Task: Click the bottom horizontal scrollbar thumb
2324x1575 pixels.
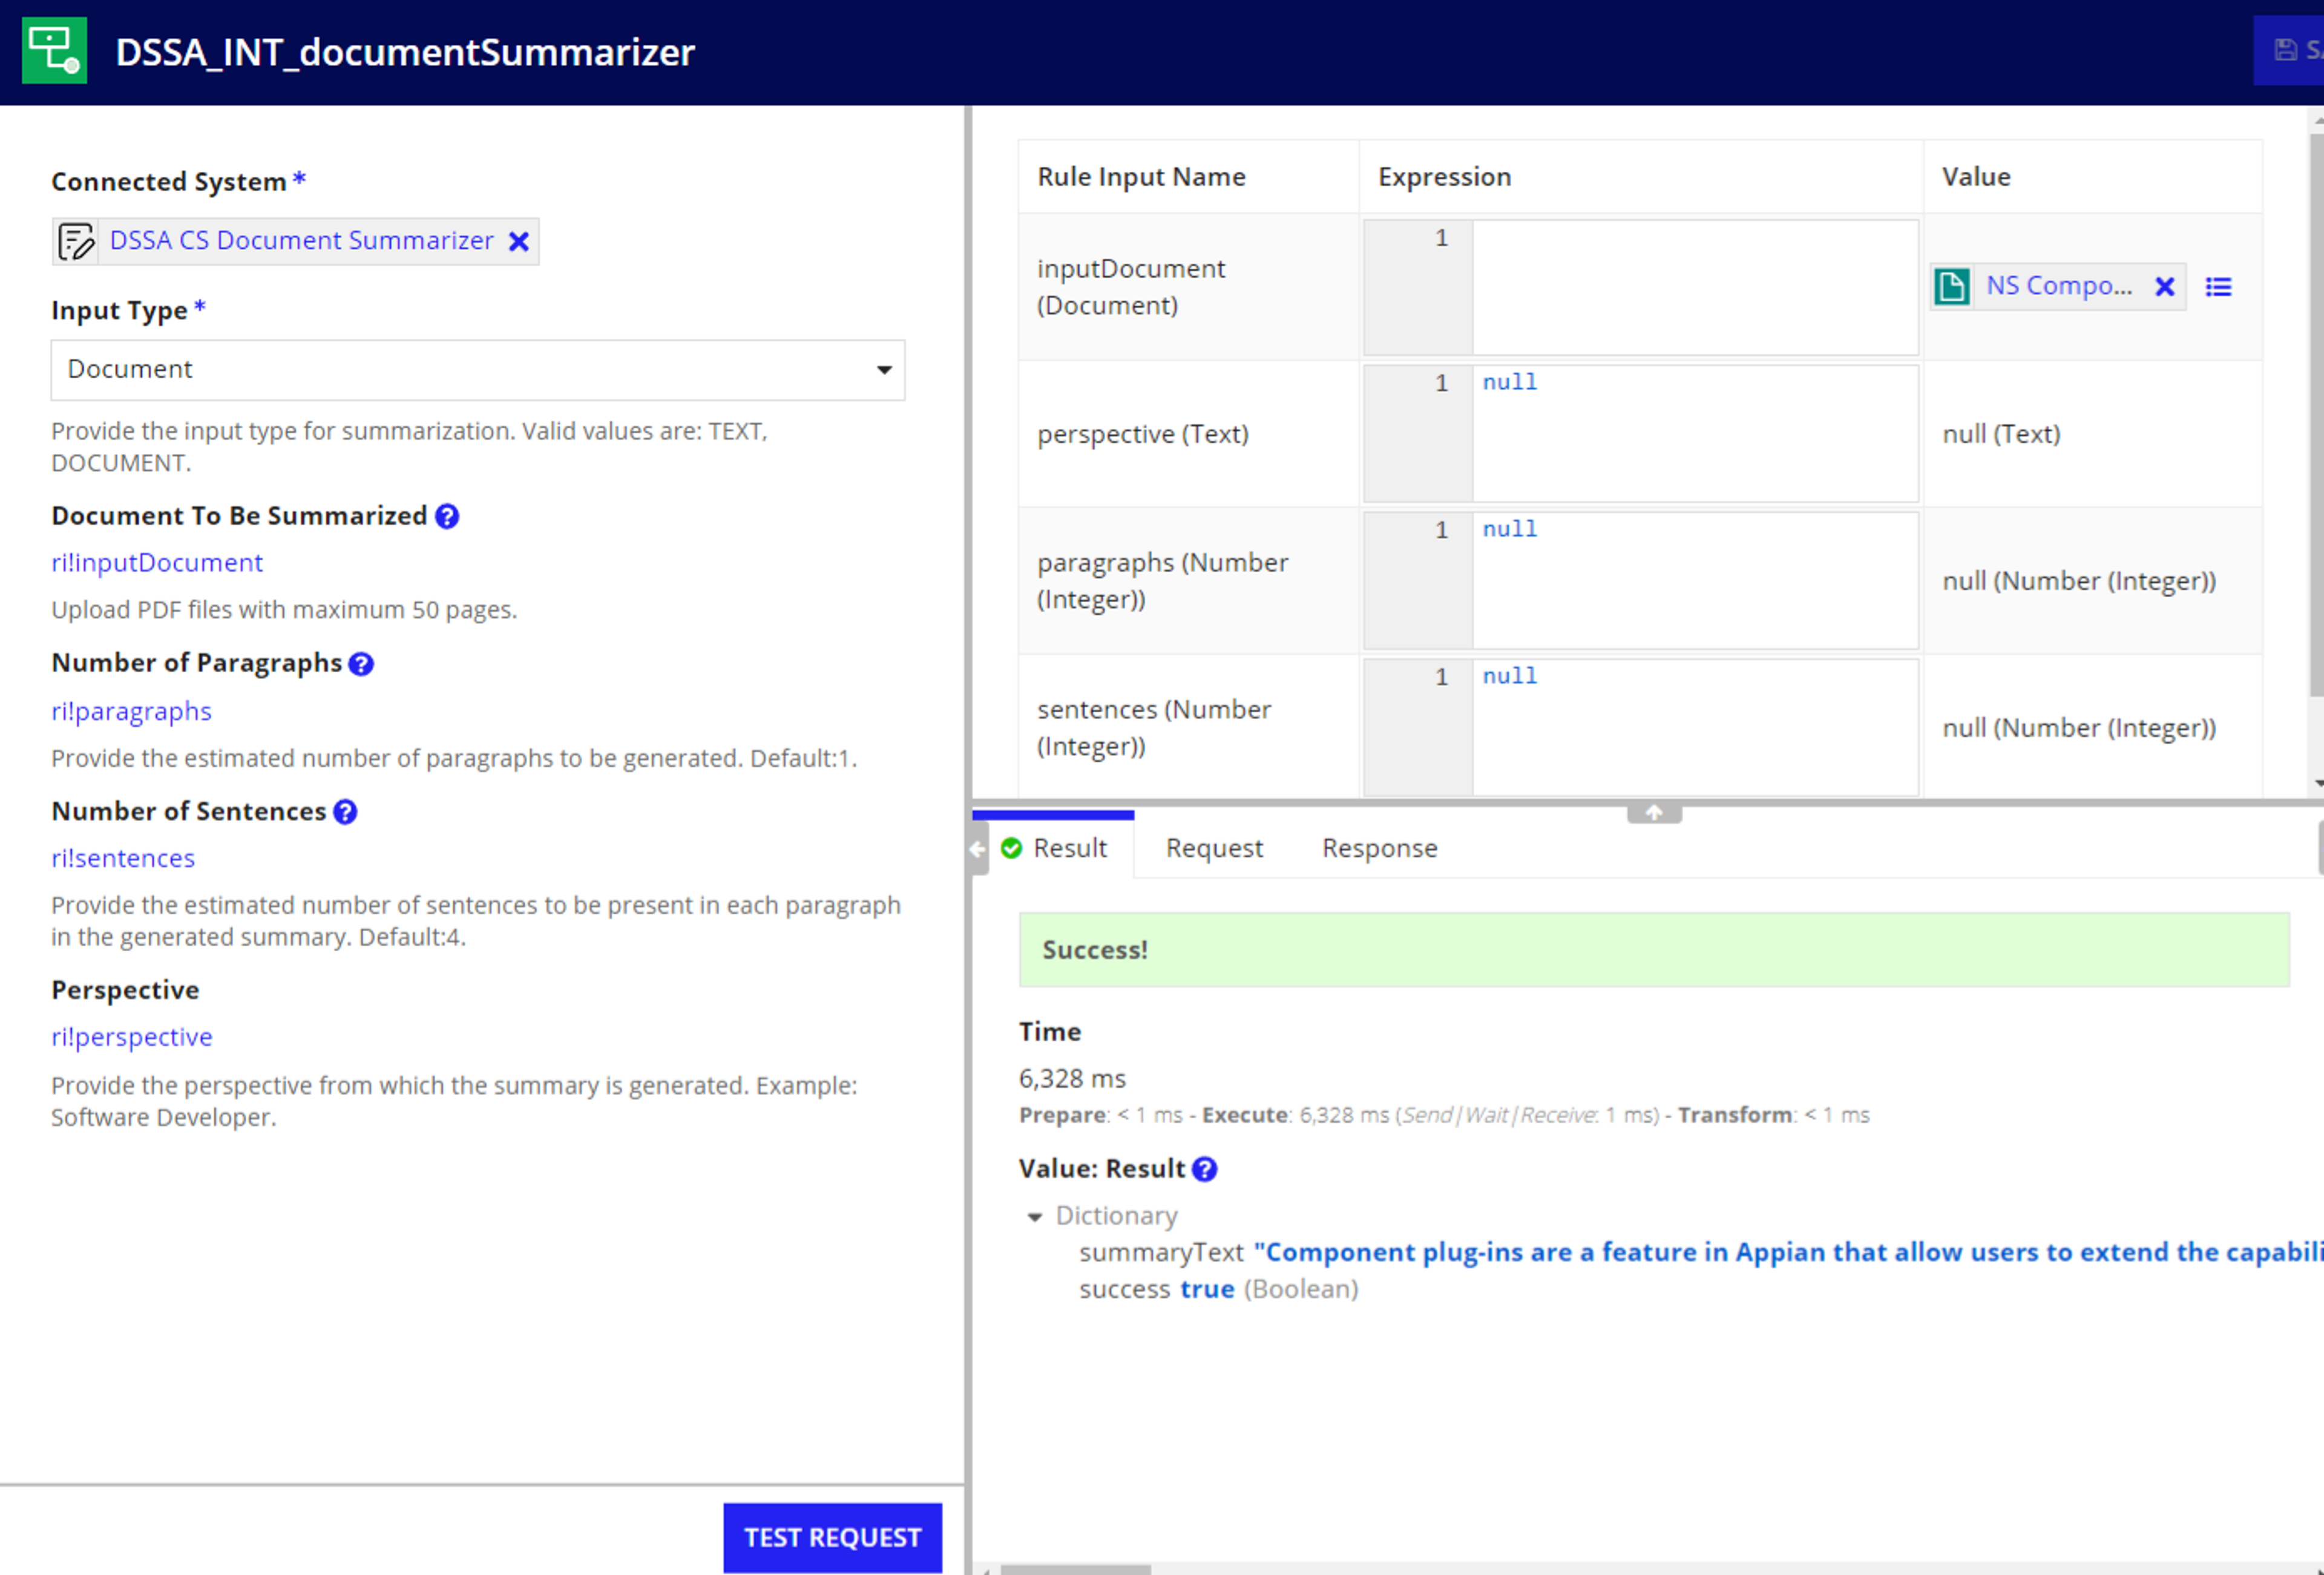Action: 1076,1569
